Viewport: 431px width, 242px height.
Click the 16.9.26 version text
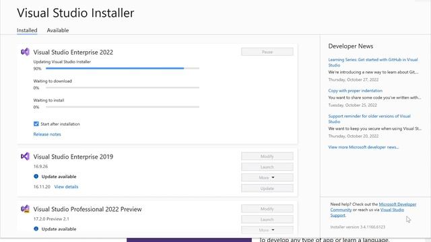pos(40,166)
